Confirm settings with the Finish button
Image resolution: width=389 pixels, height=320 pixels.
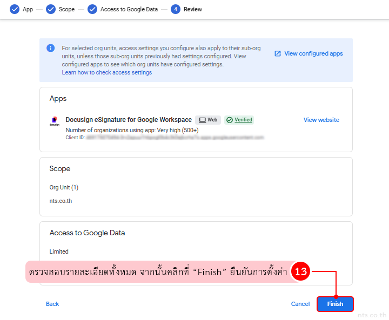click(x=335, y=304)
